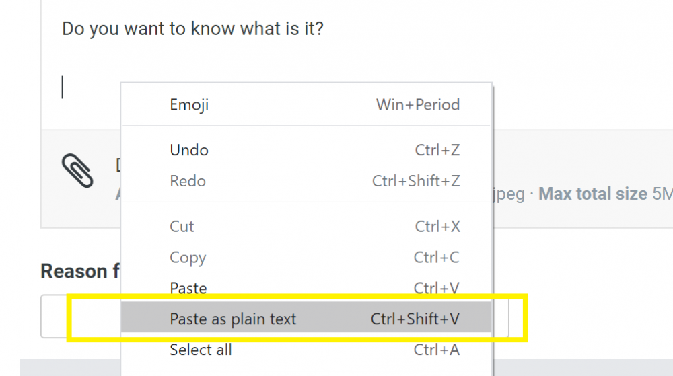Click the Ctrl+Shift+V shortcut label
The image size is (673, 376).
(x=415, y=319)
